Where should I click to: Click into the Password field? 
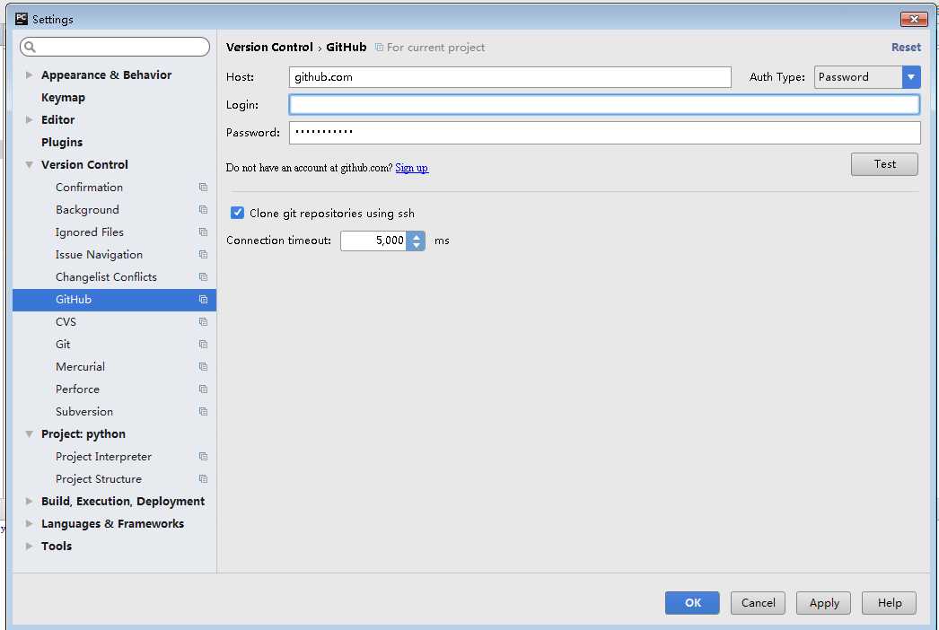604,132
